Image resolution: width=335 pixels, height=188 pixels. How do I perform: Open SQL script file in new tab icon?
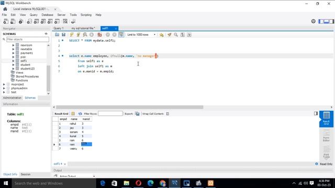pyautogui.click(x=13, y=21)
